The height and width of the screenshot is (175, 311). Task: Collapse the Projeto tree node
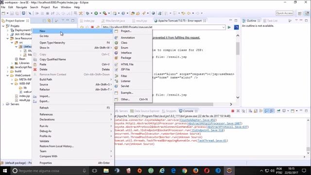pos(3,26)
